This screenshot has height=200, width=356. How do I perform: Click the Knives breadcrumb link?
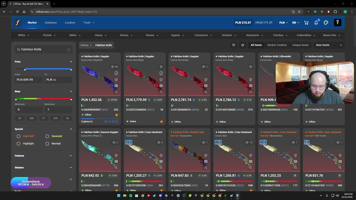(x=85, y=45)
